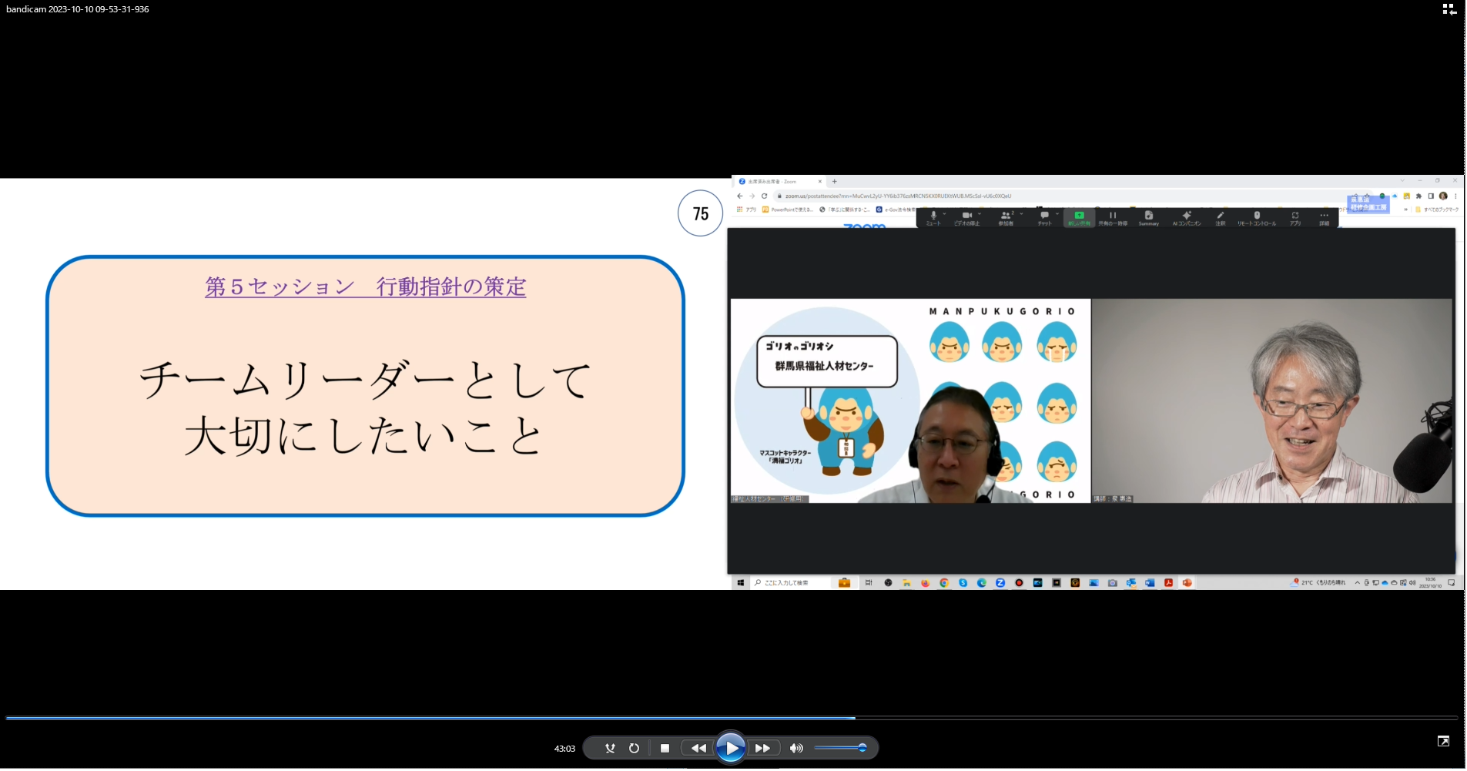Open PowerPoint from the taskbar
The height and width of the screenshot is (771, 1467).
pos(1187,583)
